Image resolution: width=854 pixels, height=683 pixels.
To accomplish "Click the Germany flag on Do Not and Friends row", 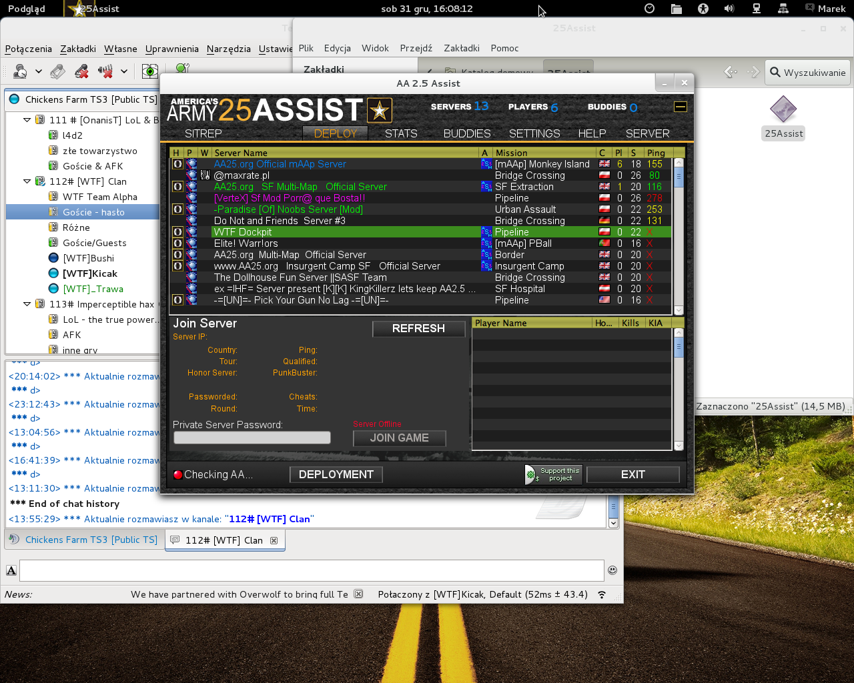I will click(604, 221).
